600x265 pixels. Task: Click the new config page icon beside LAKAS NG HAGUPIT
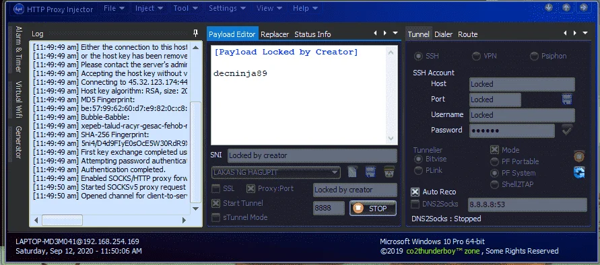click(352, 172)
